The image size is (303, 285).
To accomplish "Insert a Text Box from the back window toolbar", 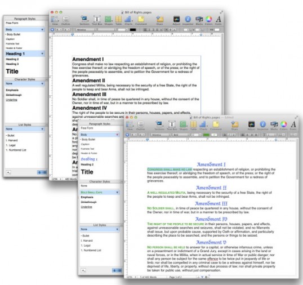I will tap(97, 19).
